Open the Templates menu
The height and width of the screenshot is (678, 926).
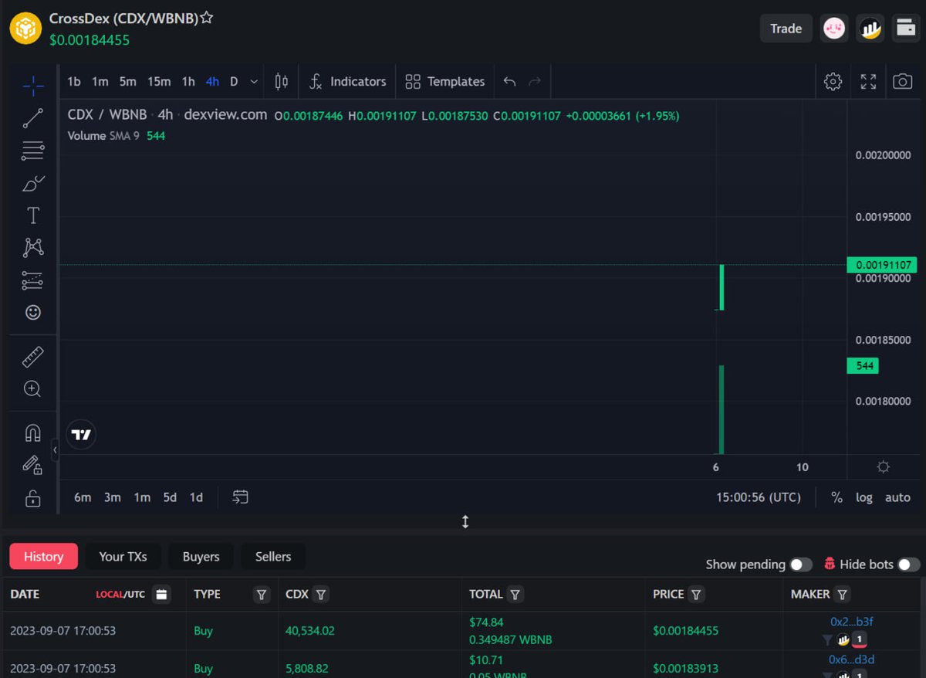(x=445, y=81)
